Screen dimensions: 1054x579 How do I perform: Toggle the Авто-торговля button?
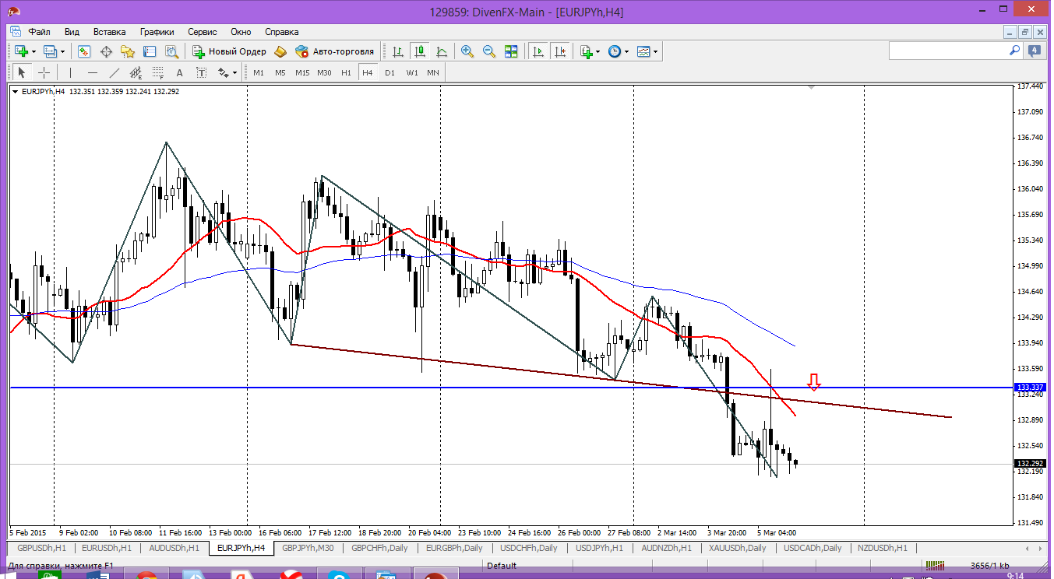335,51
